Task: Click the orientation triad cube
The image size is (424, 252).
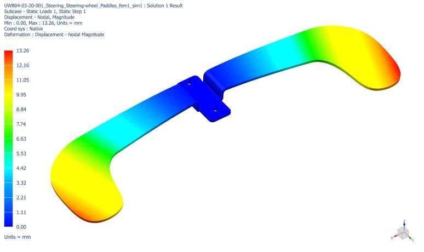Action: pyautogui.click(x=403, y=233)
